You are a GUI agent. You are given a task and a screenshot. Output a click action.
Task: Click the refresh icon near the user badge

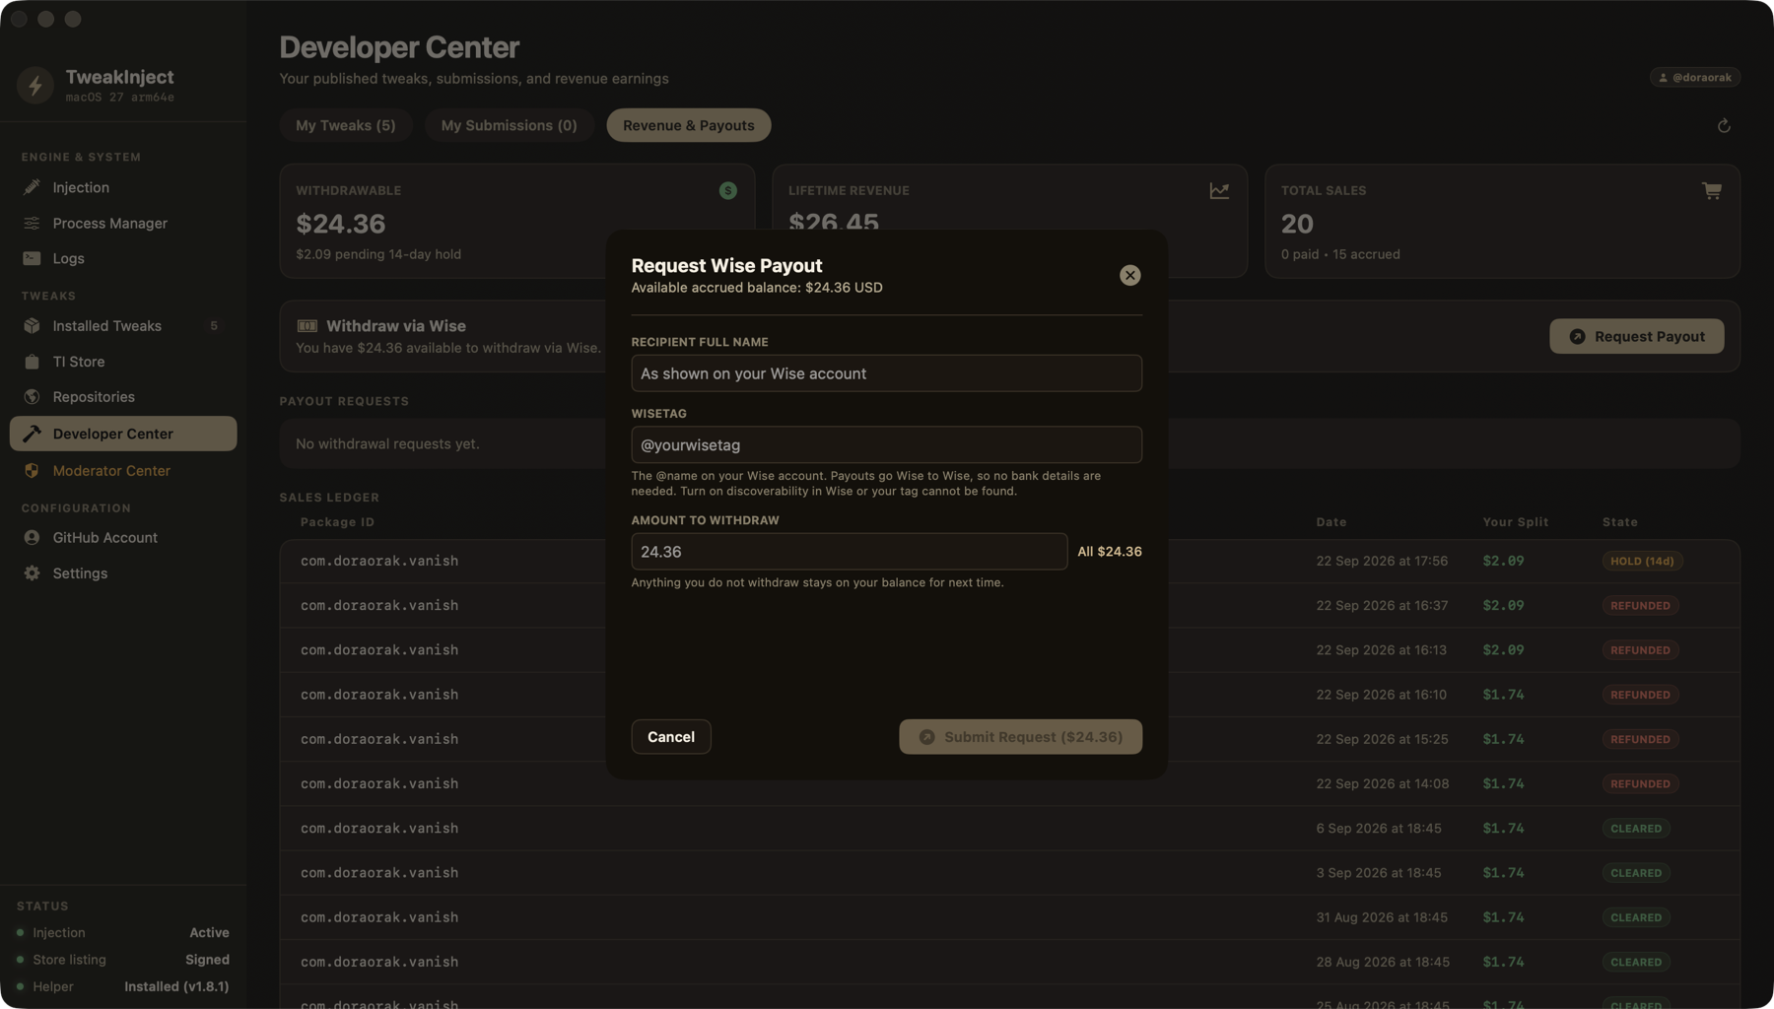pos(1724,125)
